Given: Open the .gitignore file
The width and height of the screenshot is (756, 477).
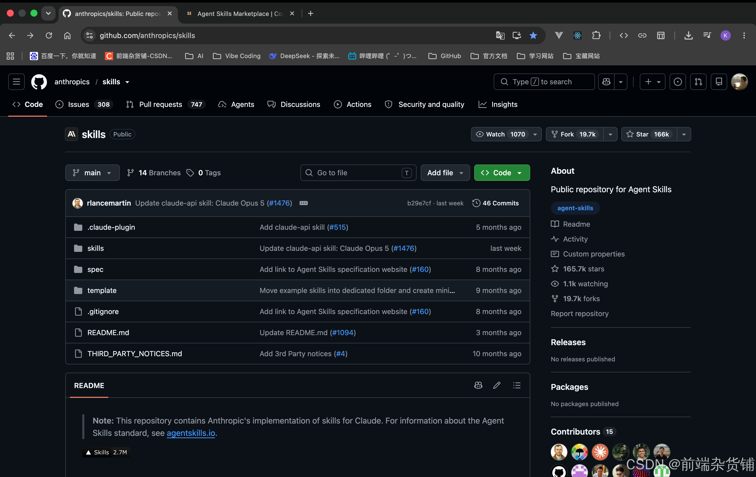Looking at the screenshot, I should (103, 312).
